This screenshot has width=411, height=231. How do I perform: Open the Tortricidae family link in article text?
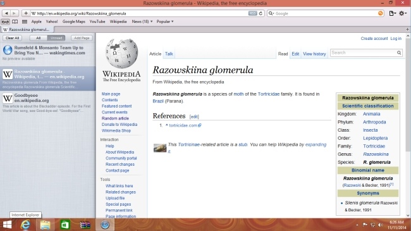point(269,94)
